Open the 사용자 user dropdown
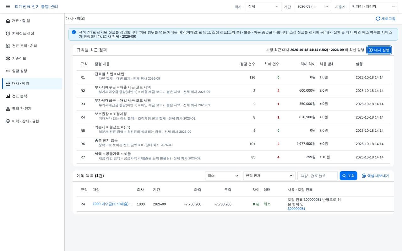This screenshot has height=251, width=402. (x=374, y=7)
